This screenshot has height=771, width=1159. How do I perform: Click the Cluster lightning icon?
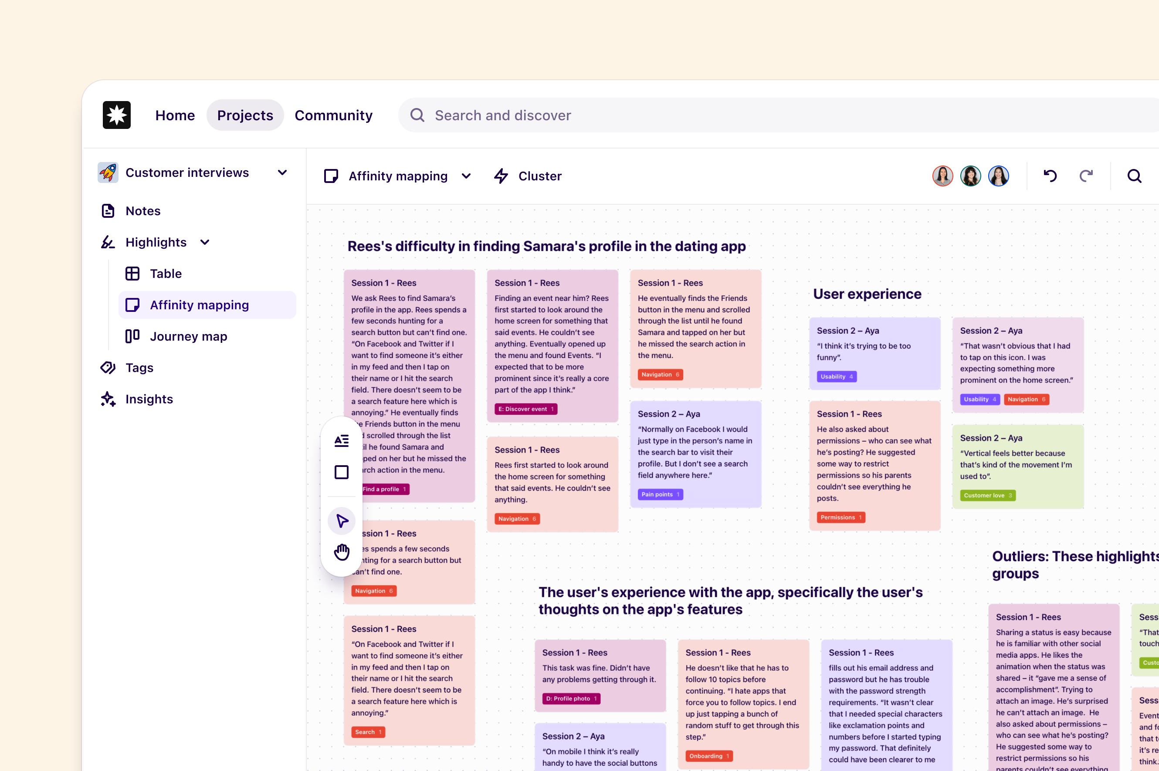click(501, 176)
